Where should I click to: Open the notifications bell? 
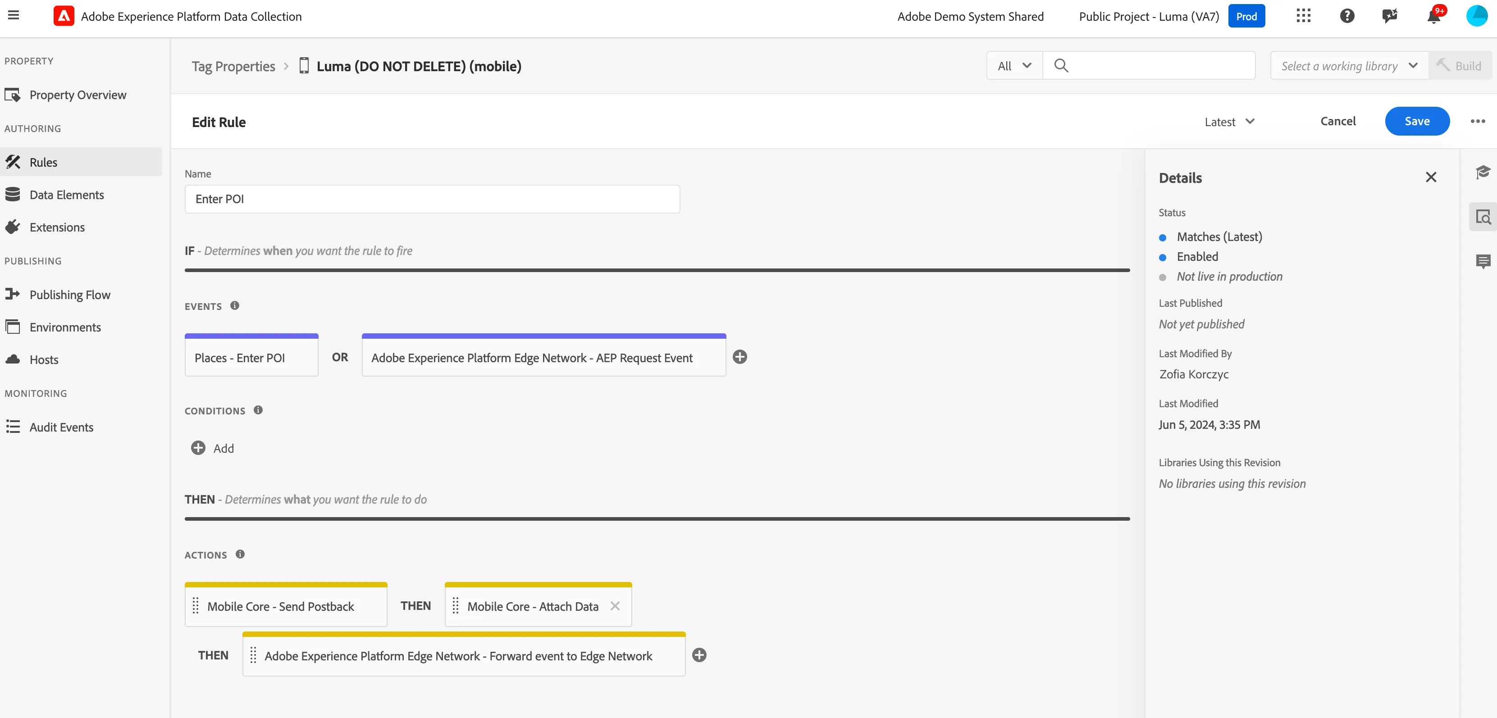pyautogui.click(x=1433, y=16)
